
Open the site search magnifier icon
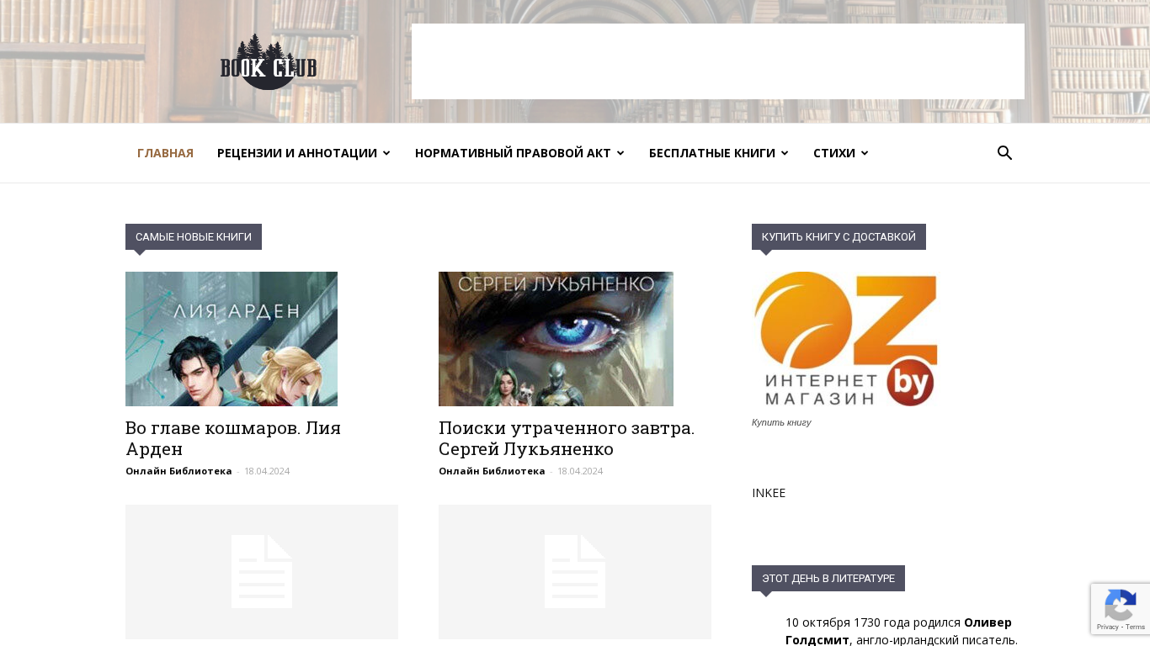(1004, 153)
